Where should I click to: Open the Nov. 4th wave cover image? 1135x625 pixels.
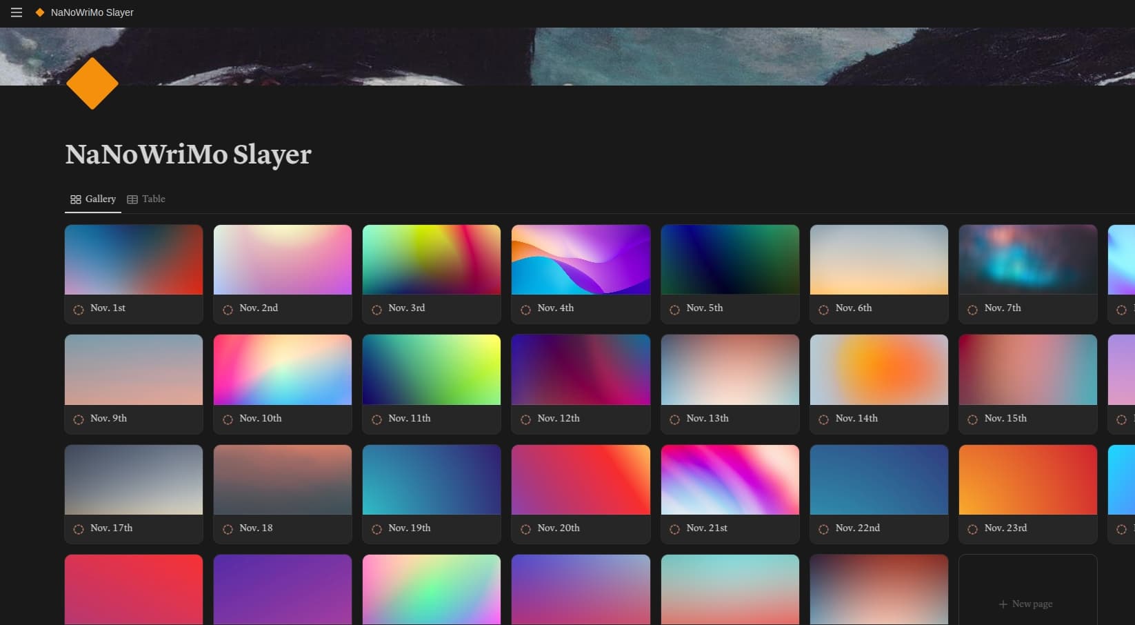pyautogui.click(x=581, y=259)
